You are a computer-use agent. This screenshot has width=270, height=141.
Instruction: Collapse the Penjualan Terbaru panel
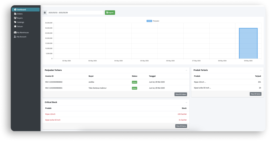pos(186,70)
